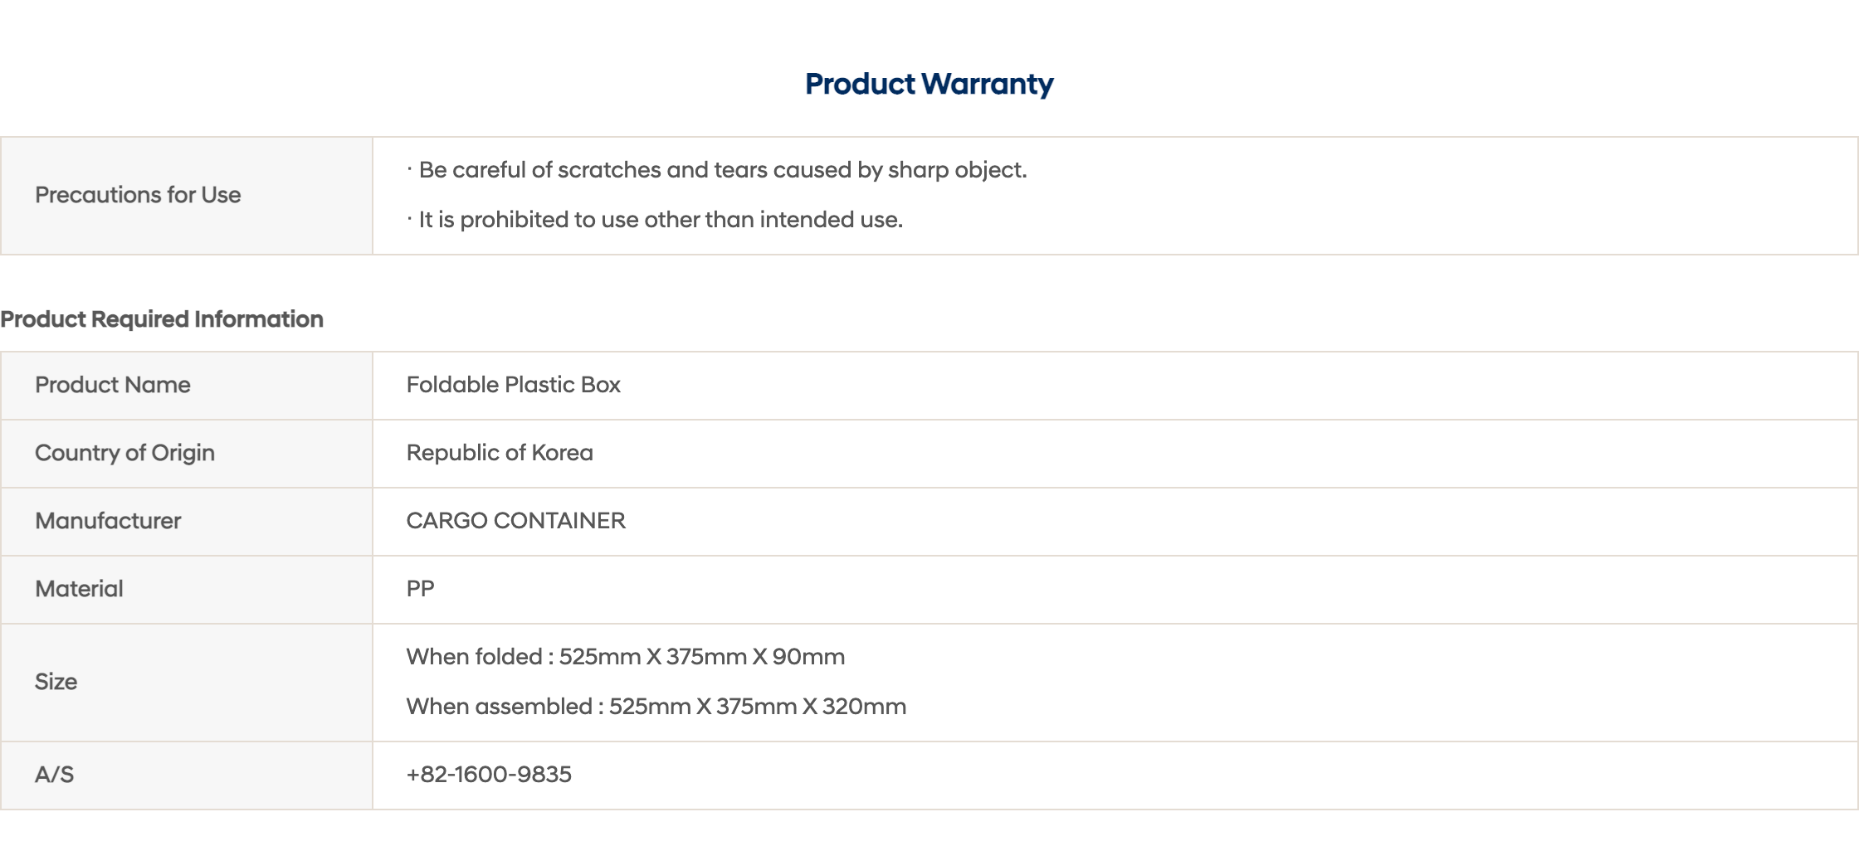The width and height of the screenshot is (1859, 846).
Task: Select the Size row label
Action: (x=56, y=682)
